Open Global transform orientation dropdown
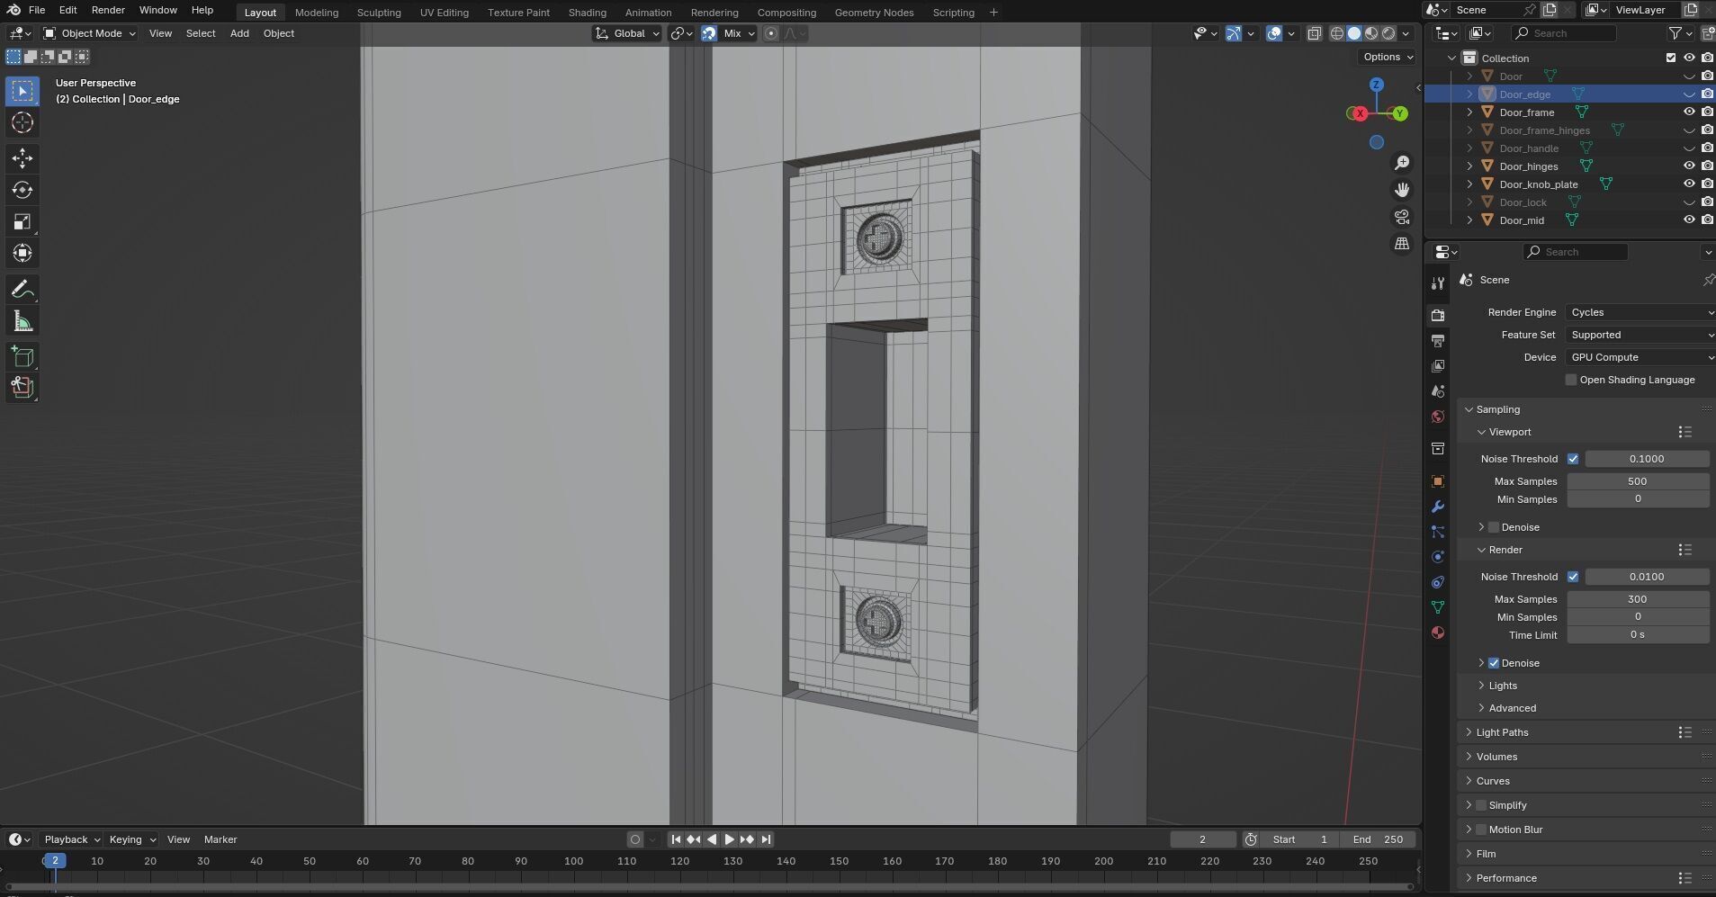 tap(627, 33)
